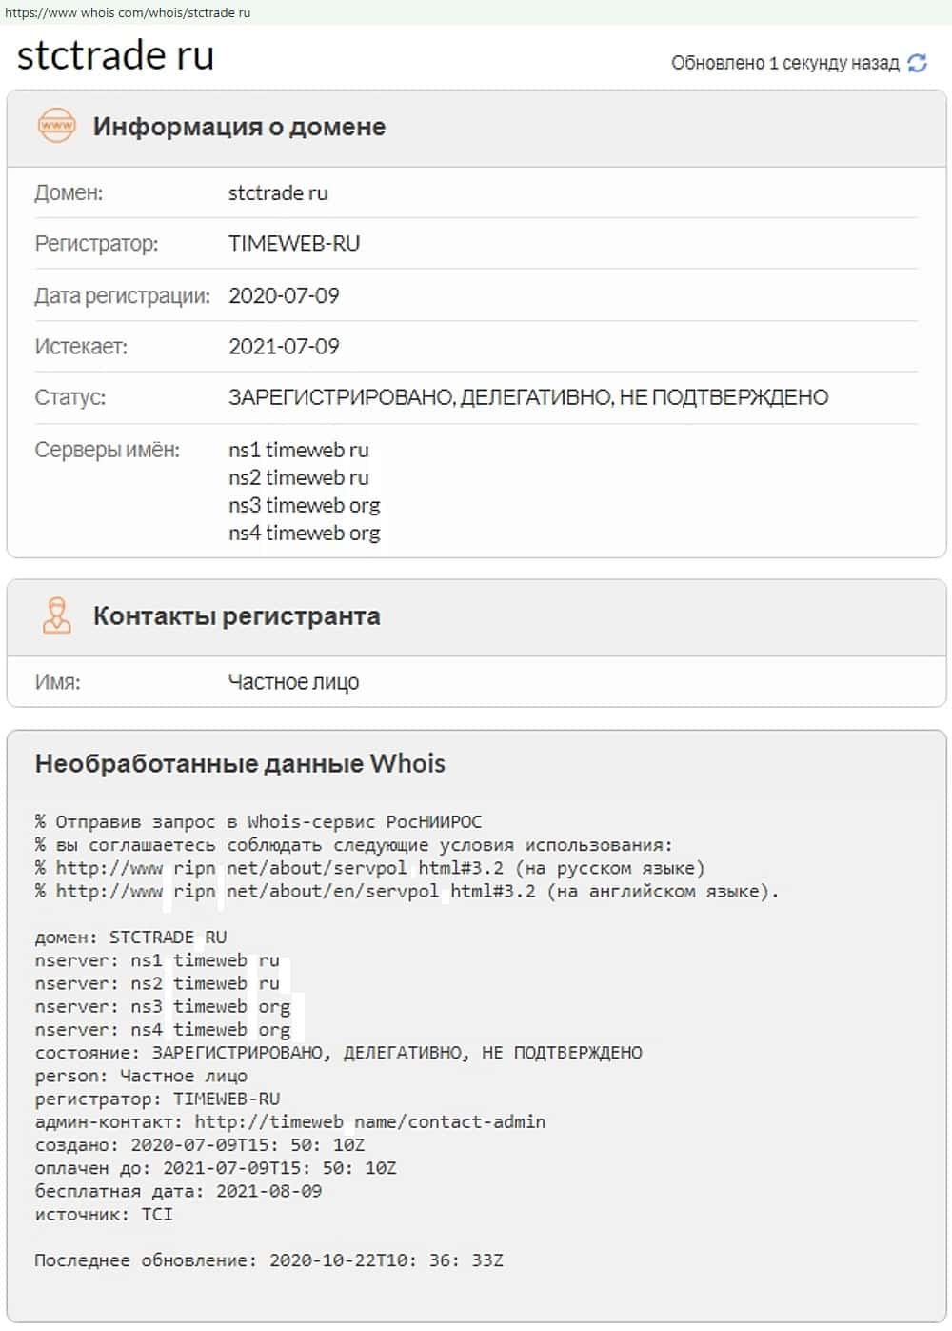The height and width of the screenshot is (1331, 952).
Task: Open the timeweb contact-admin link
Action: click(x=370, y=1122)
